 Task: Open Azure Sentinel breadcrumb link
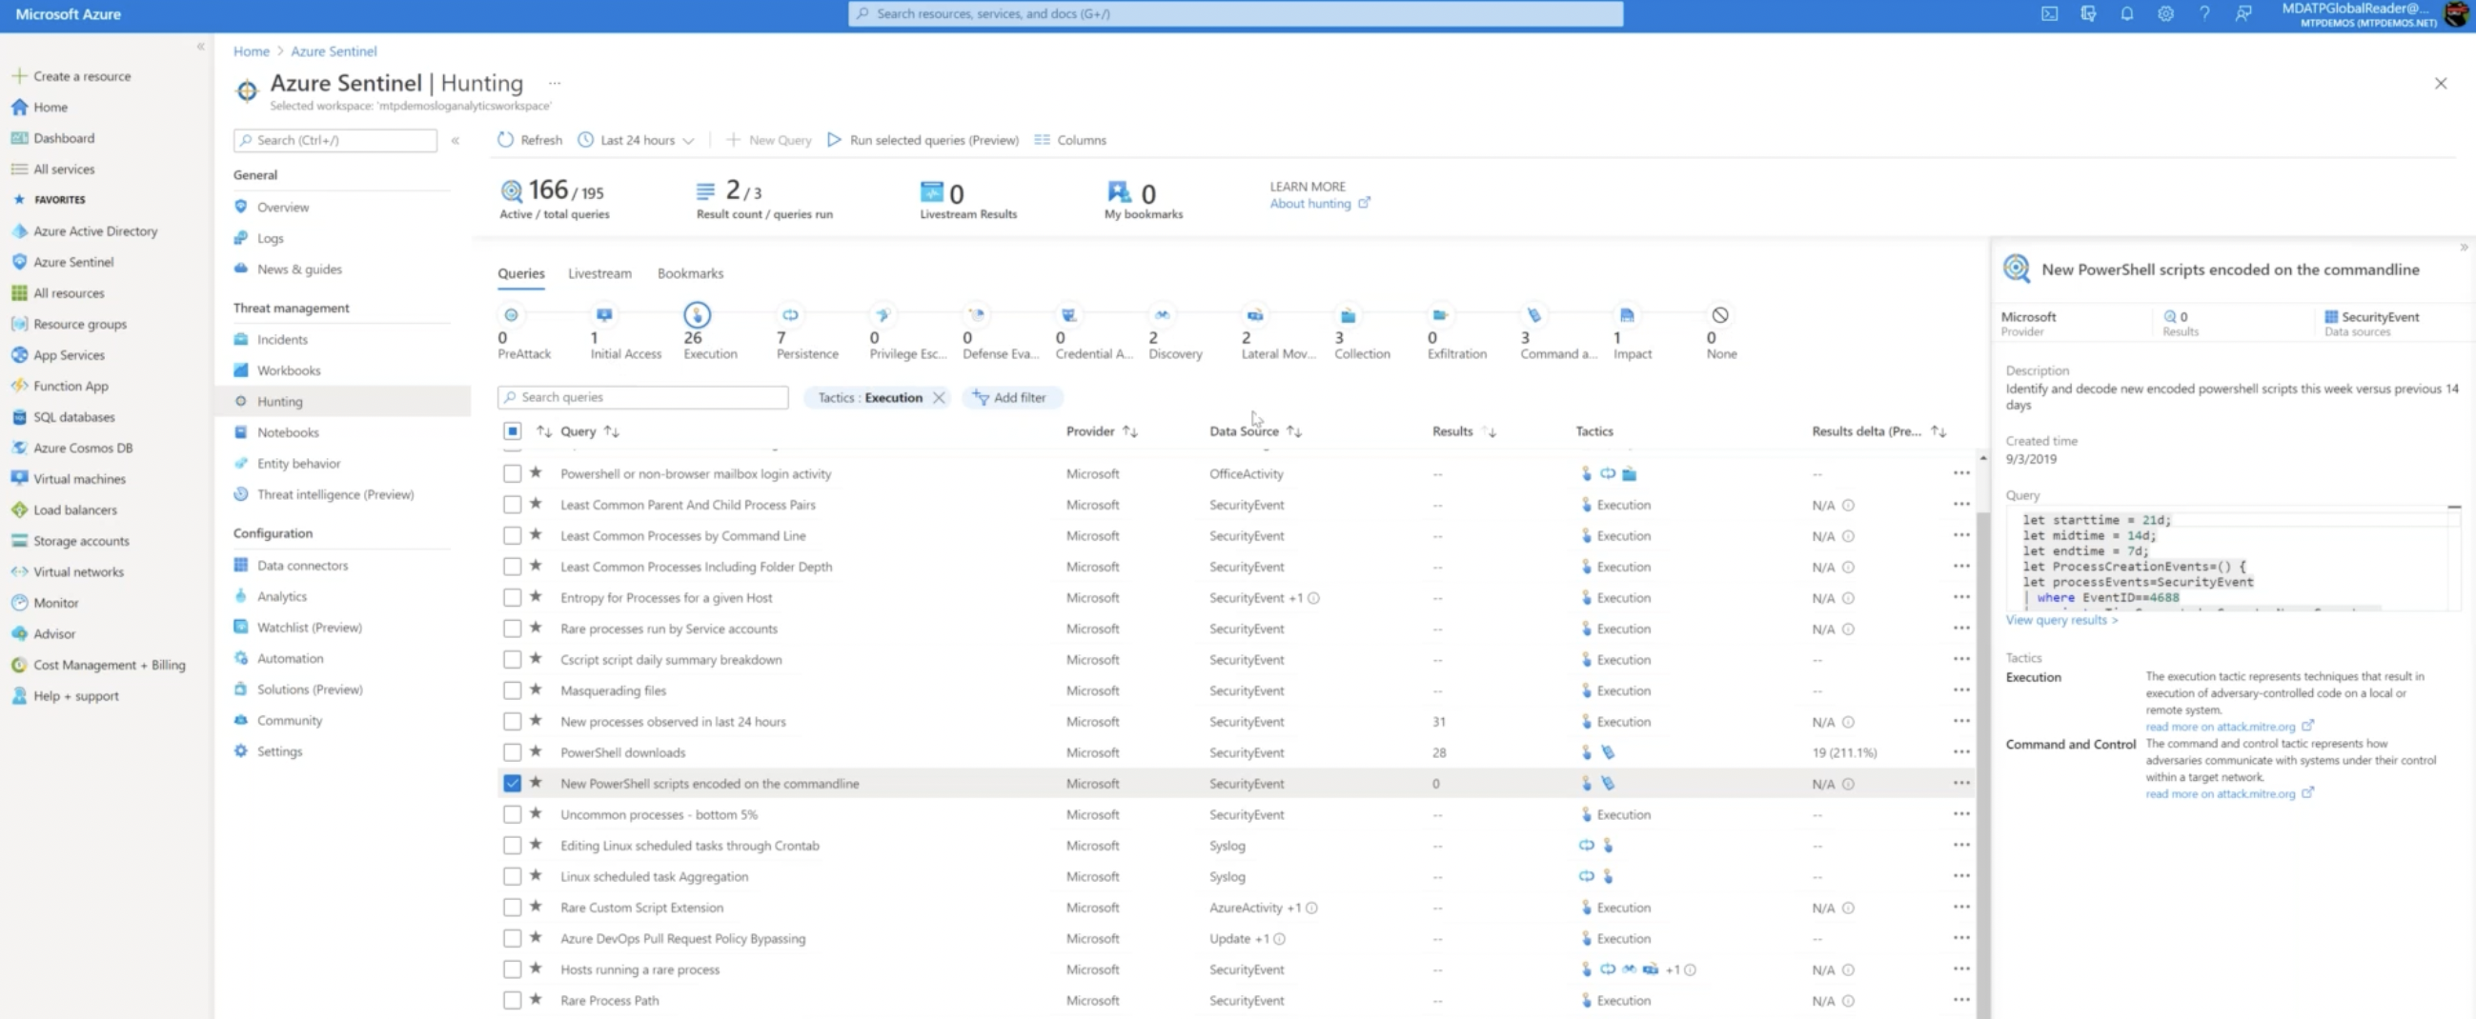click(x=334, y=50)
